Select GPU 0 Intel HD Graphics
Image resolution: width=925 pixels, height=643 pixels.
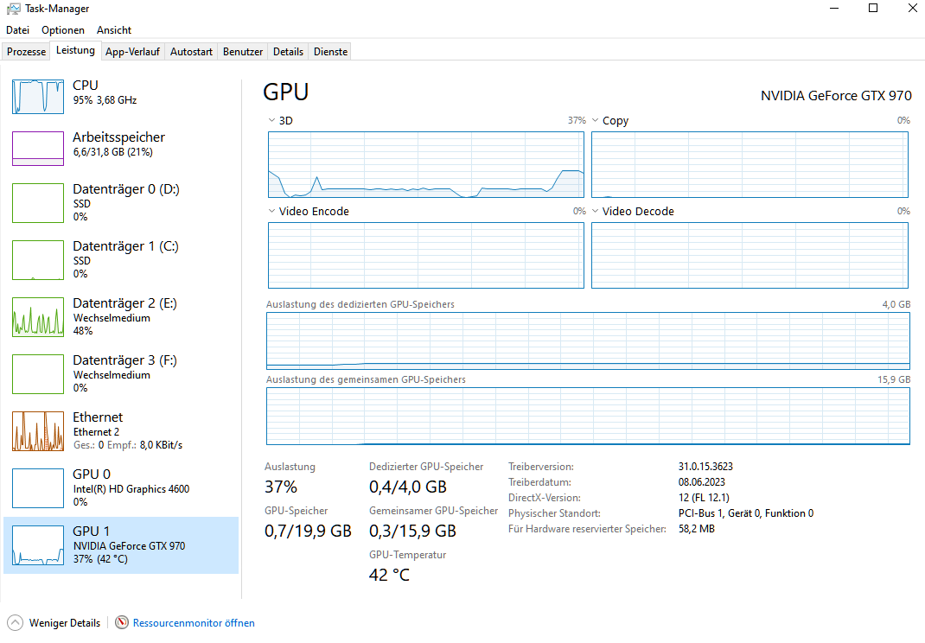click(x=38, y=487)
